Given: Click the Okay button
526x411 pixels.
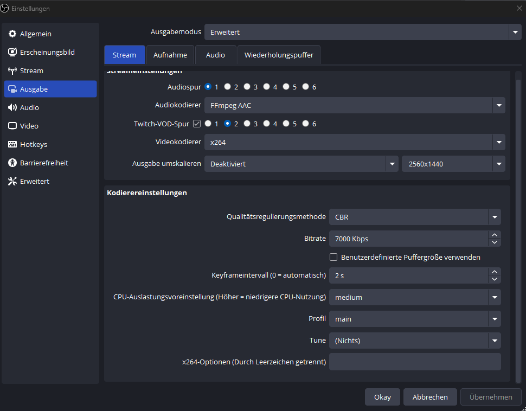Looking at the screenshot, I should pyautogui.click(x=382, y=397).
